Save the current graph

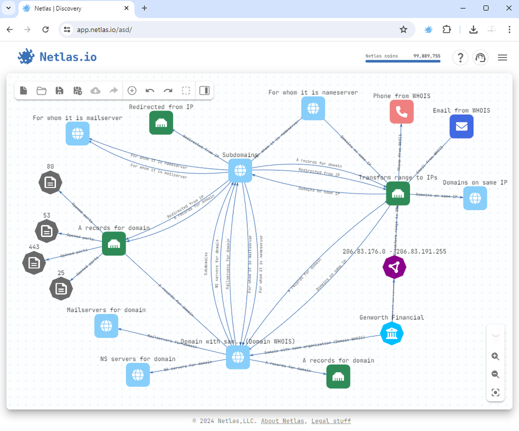point(59,90)
